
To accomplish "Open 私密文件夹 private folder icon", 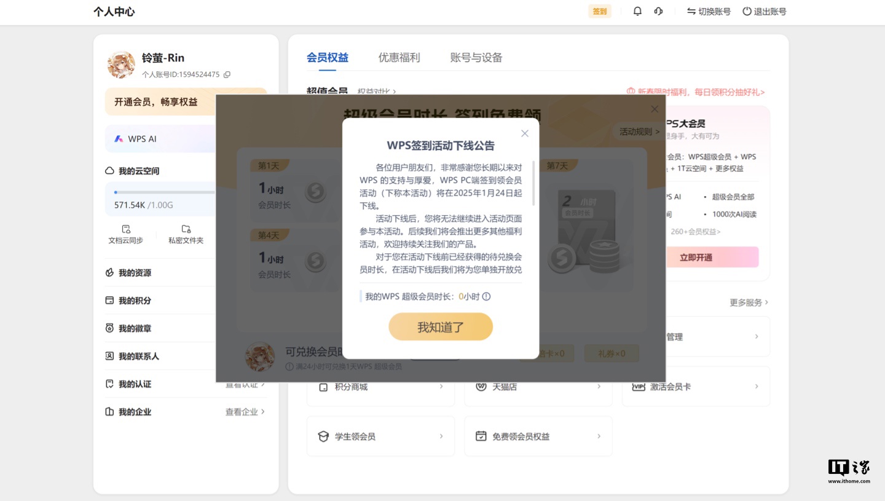I will pyautogui.click(x=186, y=229).
